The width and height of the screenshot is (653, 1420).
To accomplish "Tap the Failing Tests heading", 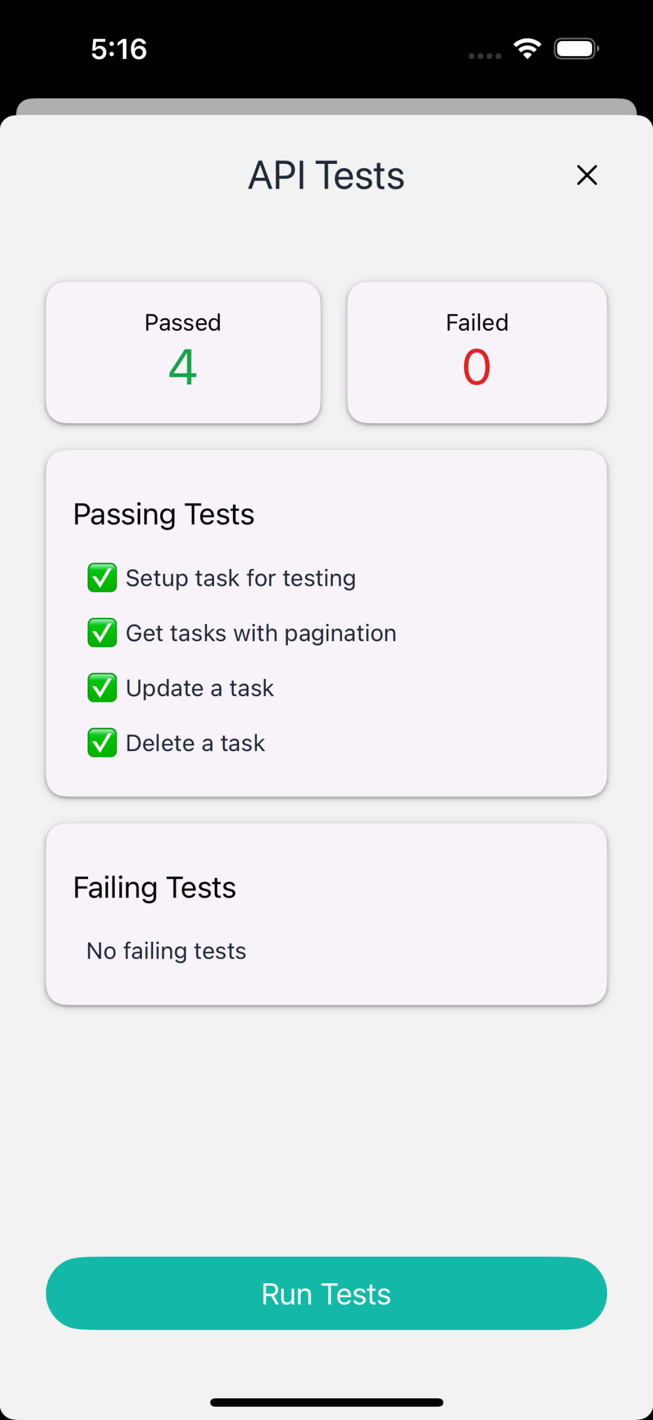I will pyautogui.click(x=155, y=888).
